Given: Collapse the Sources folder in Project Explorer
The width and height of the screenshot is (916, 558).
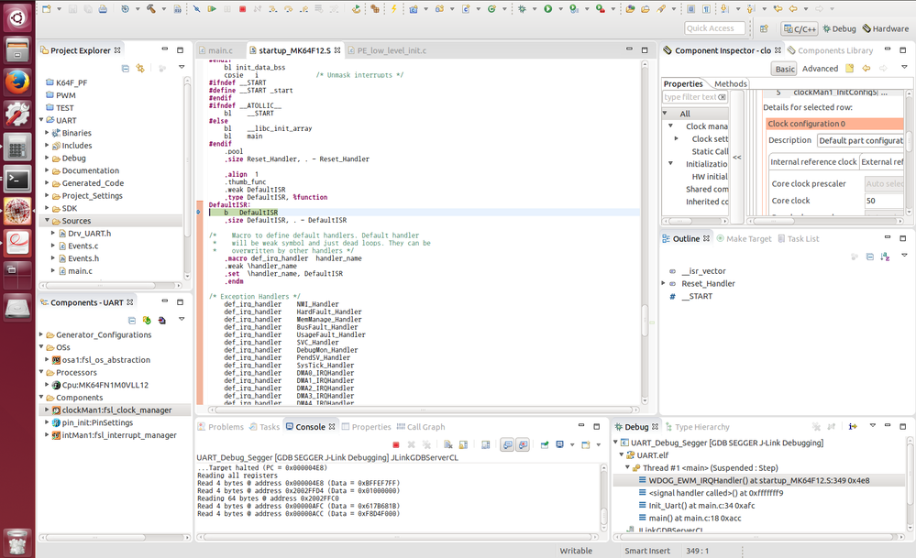Looking at the screenshot, I should 46,221.
